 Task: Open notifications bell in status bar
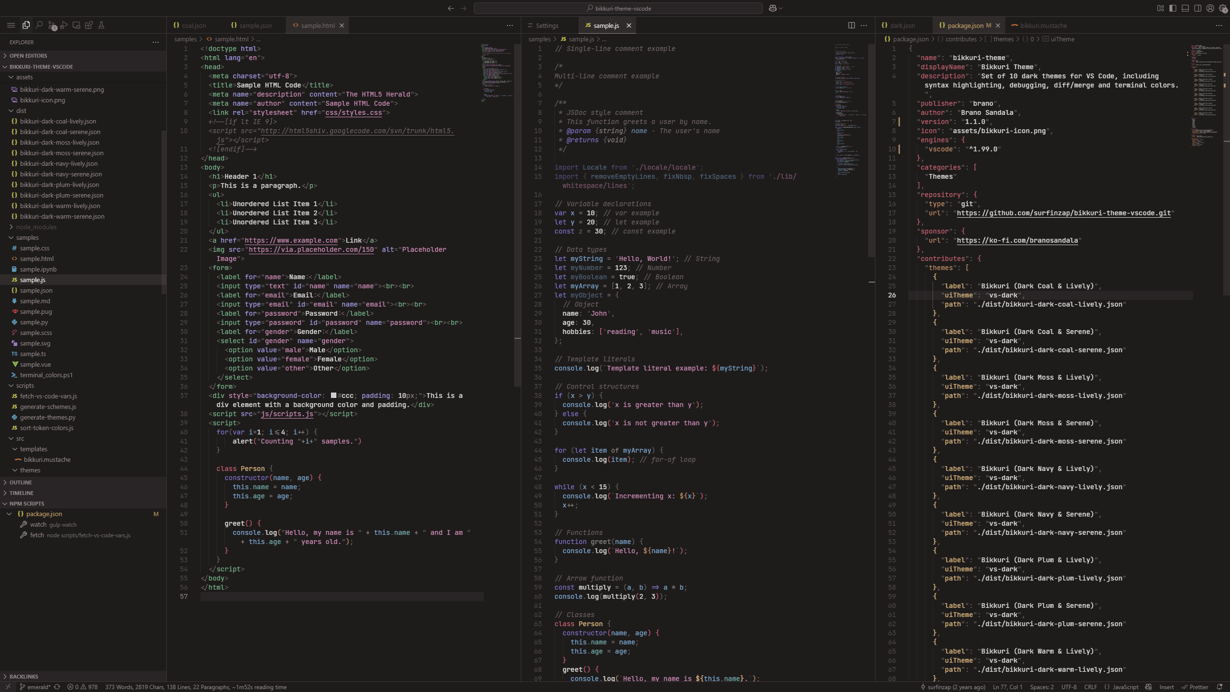pyautogui.click(x=1219, y=687)
